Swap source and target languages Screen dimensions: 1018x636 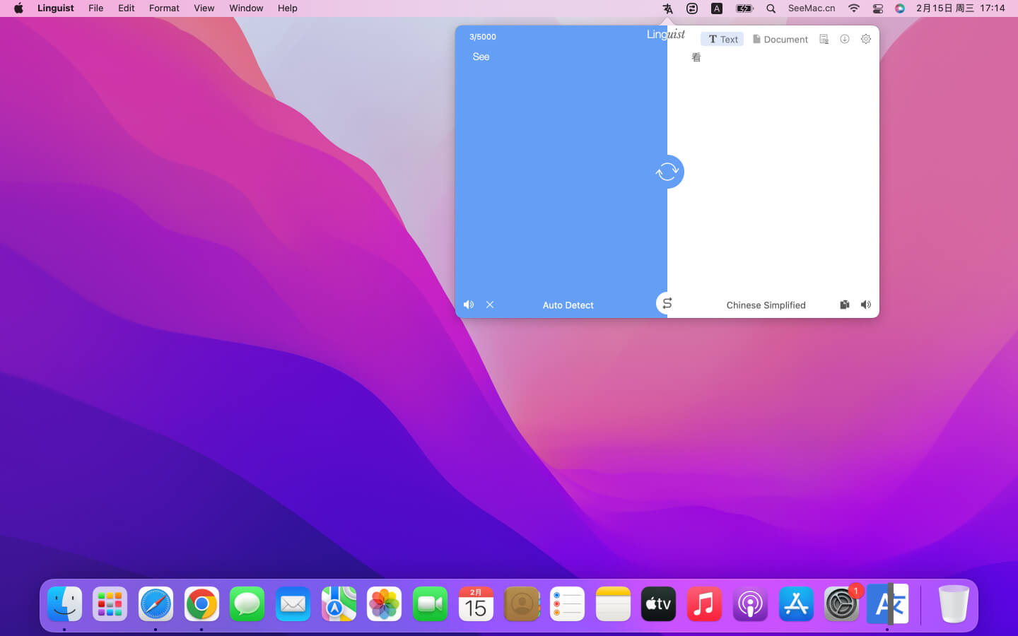coord(667,303)
